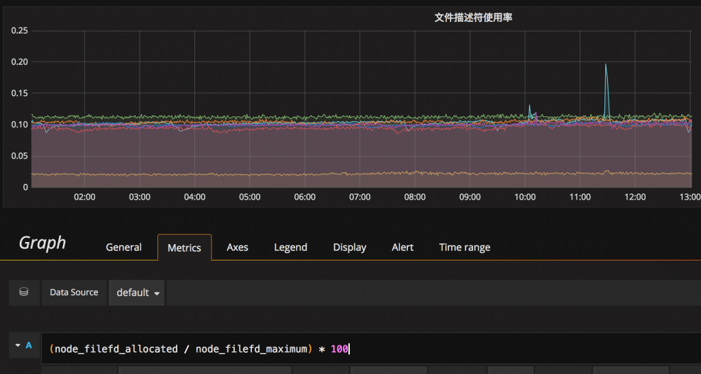
Task: Click the Graph panel type heading
Action: (42, 243)
